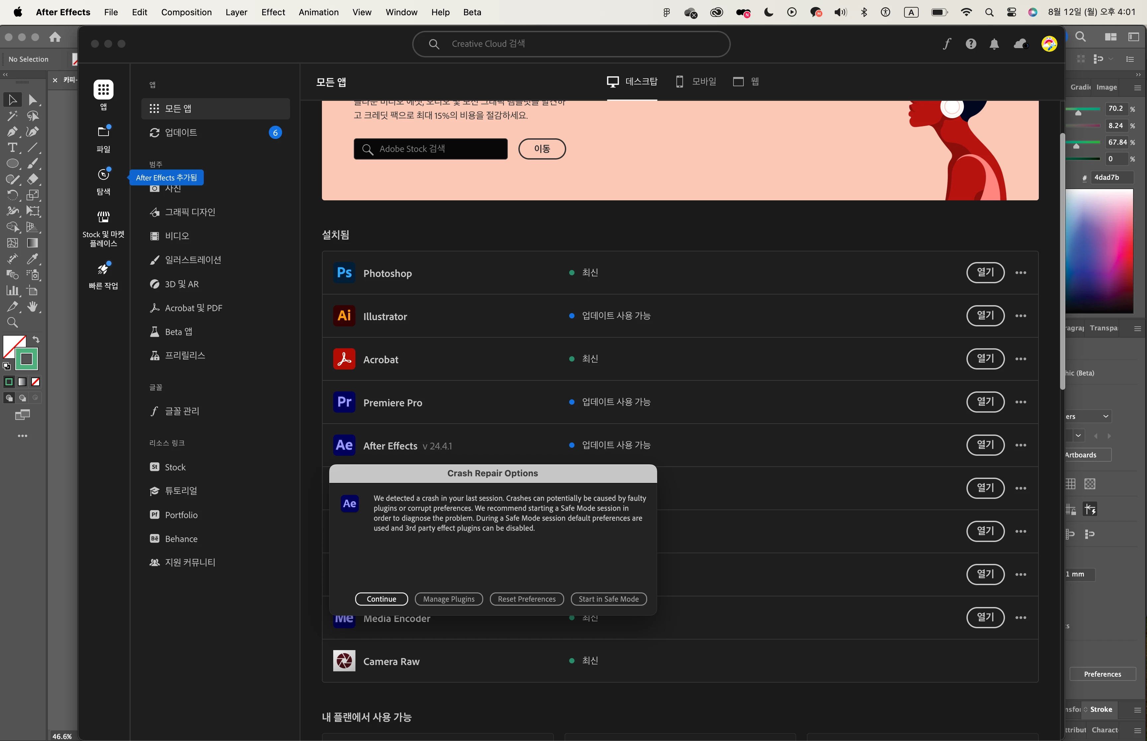
Task: Set fill to None swatch
Action: (36, 382)
